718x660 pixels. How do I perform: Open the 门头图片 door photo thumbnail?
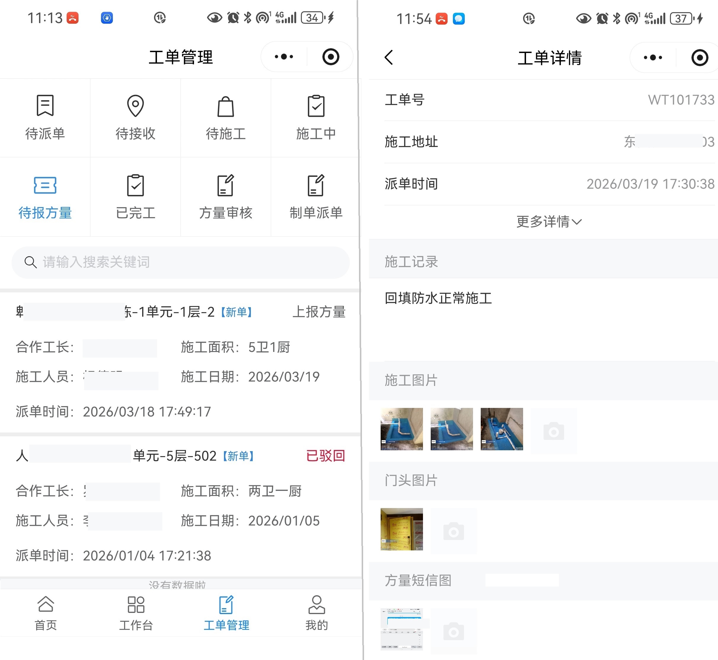pos(402,529)
